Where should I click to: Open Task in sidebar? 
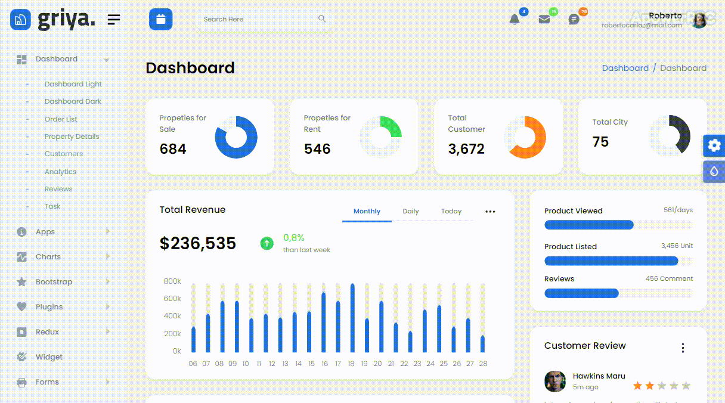coord(52,206)
